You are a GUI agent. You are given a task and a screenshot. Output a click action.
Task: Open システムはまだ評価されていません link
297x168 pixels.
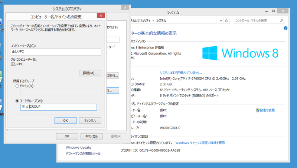coord(181,73)
